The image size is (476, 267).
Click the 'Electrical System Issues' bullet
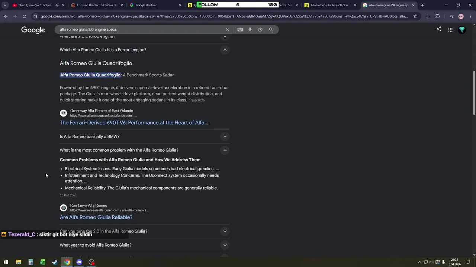click(142, 169)
